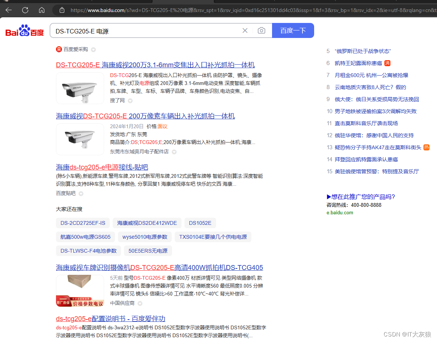The image size is (437, 341).
Task: Reload the page with the refresh icon
Action: (25, 10)
